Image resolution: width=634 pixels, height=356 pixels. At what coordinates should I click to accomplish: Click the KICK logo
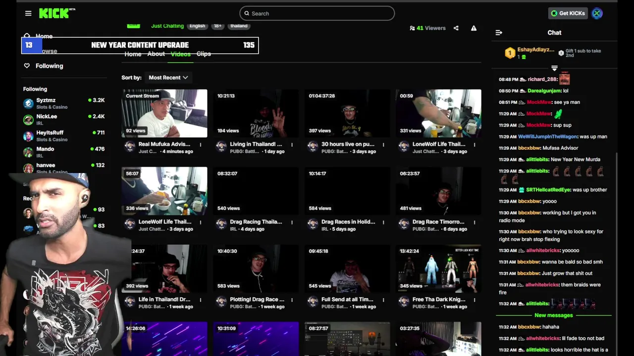(57, 13)
